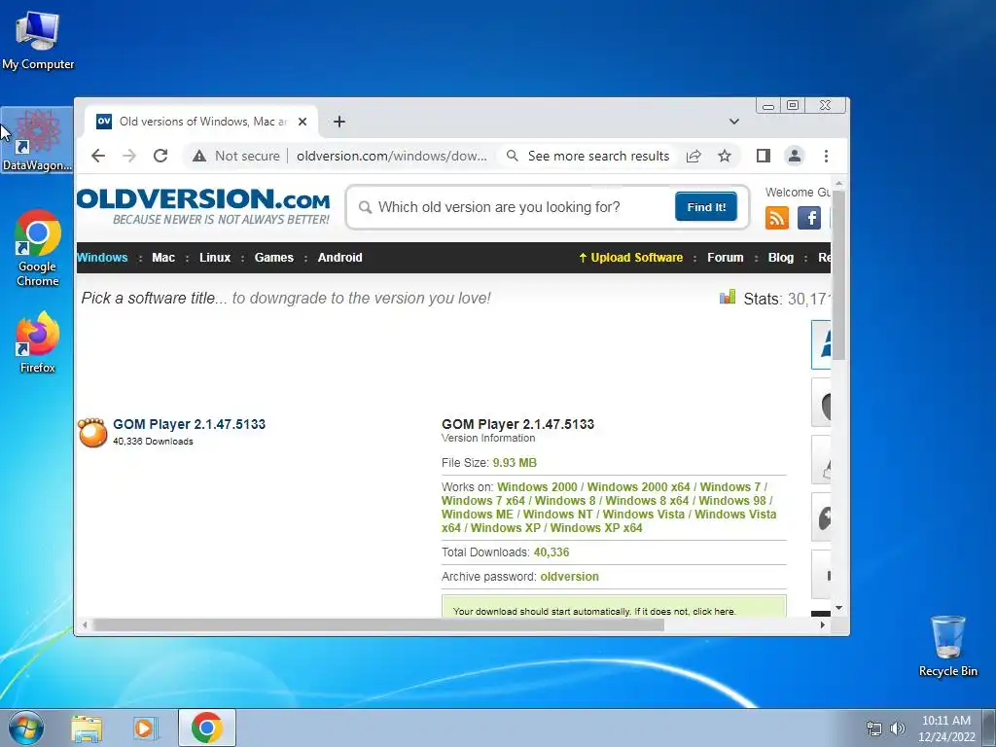Image resolution: width=996 pixels, height=747 pixels.
Task: Open the Facebook page icon
Action: tap(809, 218)
